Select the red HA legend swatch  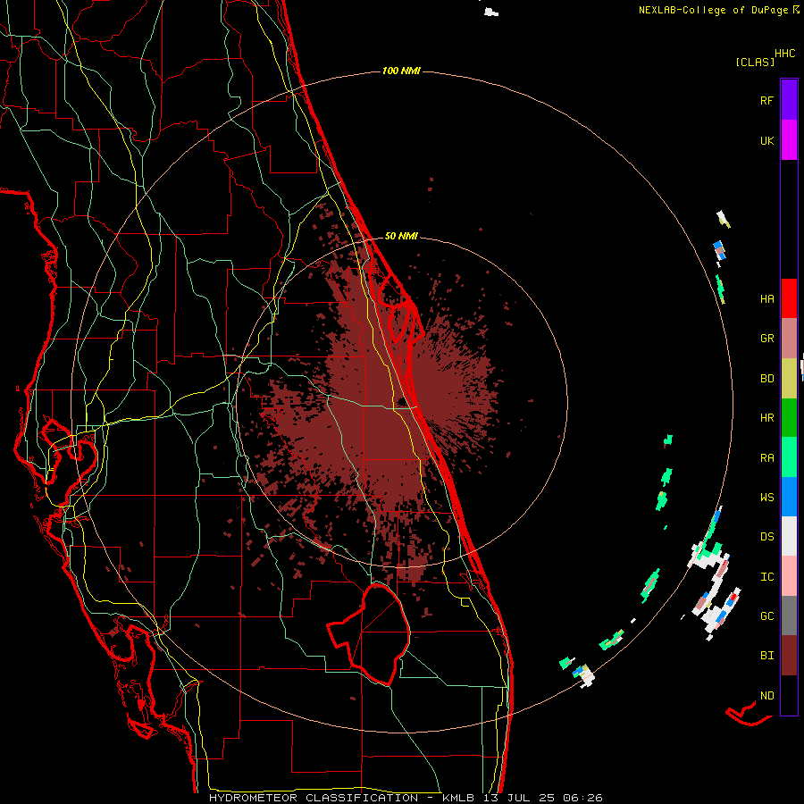pyautogui.click(x=789, y=298)
